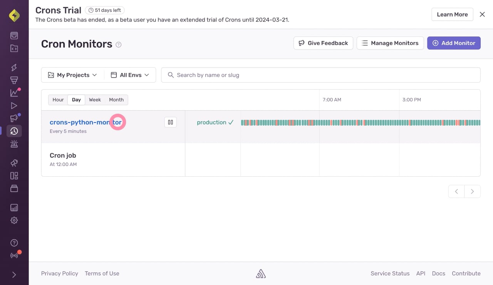Viewport: 493px width, 285px height.
Task: Select the Month timeline tab
Action: tap(116, 100)
